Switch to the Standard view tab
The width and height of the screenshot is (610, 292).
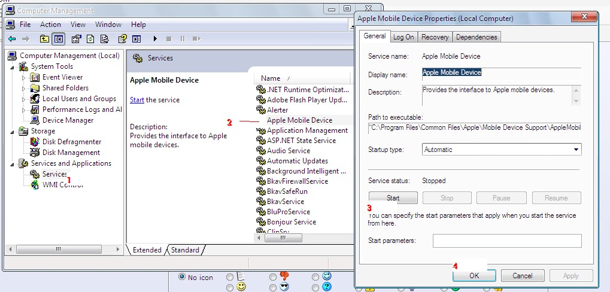(185, 250)
